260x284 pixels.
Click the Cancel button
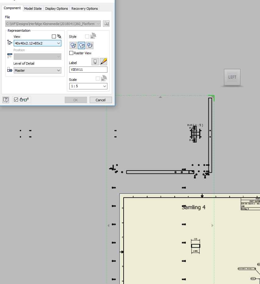(101, 100)
